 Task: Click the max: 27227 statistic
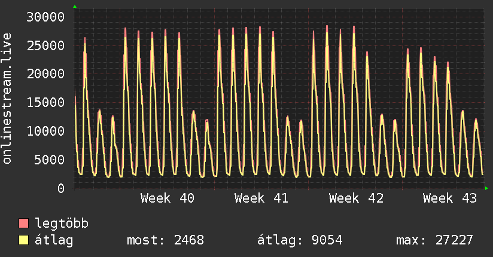pyautogui.click(x=434, y=240)
